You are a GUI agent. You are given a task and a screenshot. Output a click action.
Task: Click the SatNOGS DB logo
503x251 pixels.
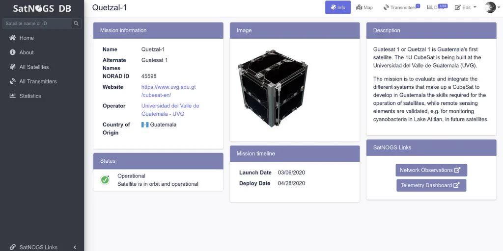click(x=42, y=9)
